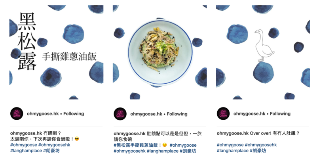Screen dimensions: 319x161
Task: Click caption author name in third post
Action: [233, 133]
